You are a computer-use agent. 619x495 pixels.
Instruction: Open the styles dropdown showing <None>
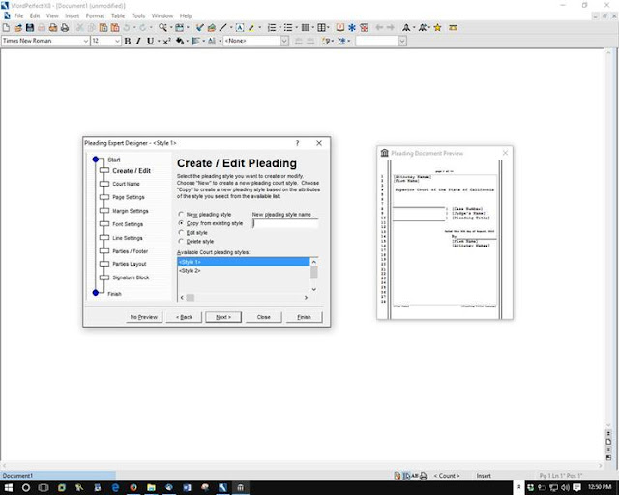[x=284, y=41]
